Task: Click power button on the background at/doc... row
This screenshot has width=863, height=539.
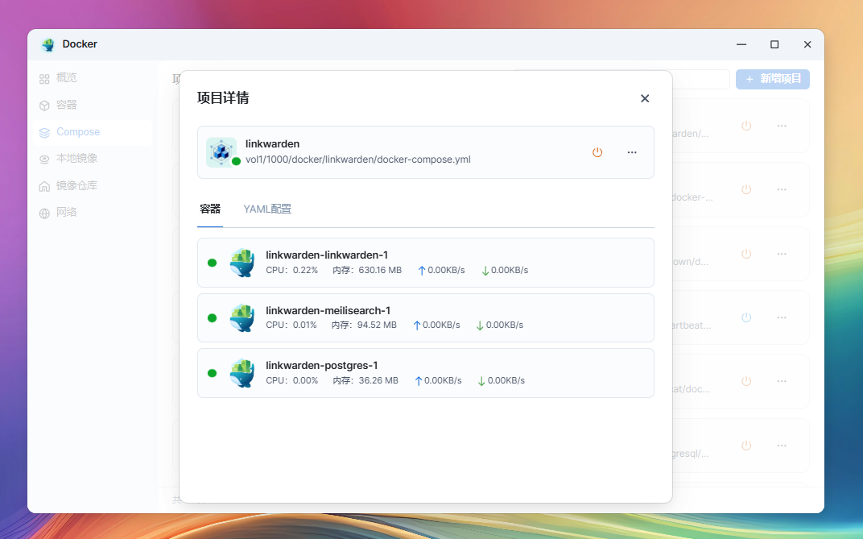Action: click(746, 381)
